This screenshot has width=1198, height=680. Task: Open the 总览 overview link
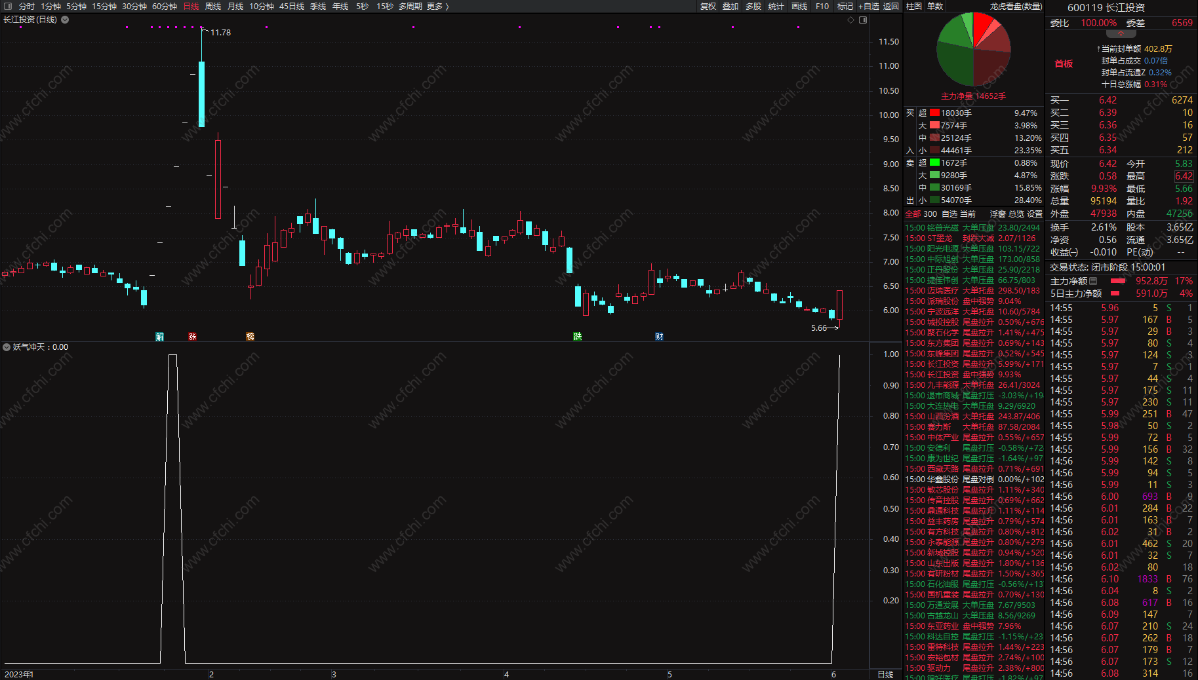[1016, 214]
